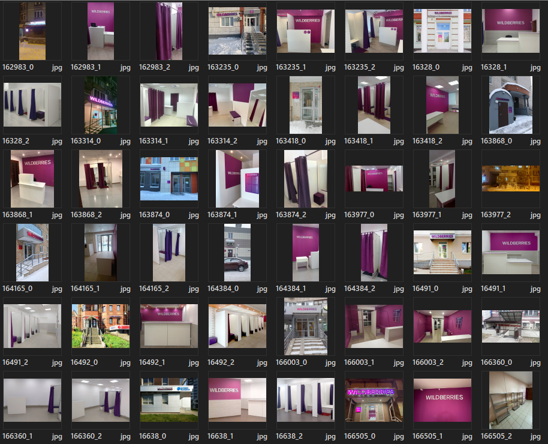Select the 163235_1 image thumbnail

pos(305,31)
